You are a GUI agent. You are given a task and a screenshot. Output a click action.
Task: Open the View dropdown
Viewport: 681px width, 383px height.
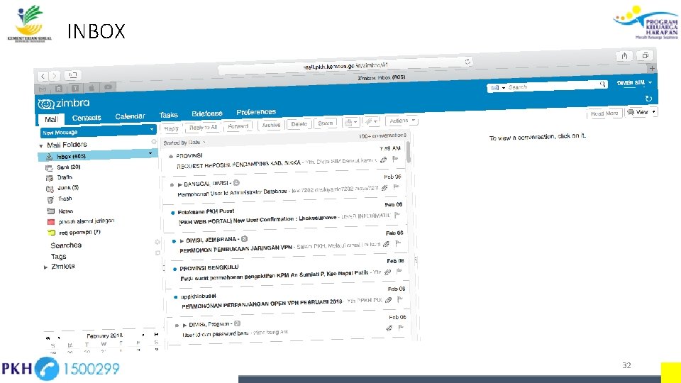pos(641,112)
